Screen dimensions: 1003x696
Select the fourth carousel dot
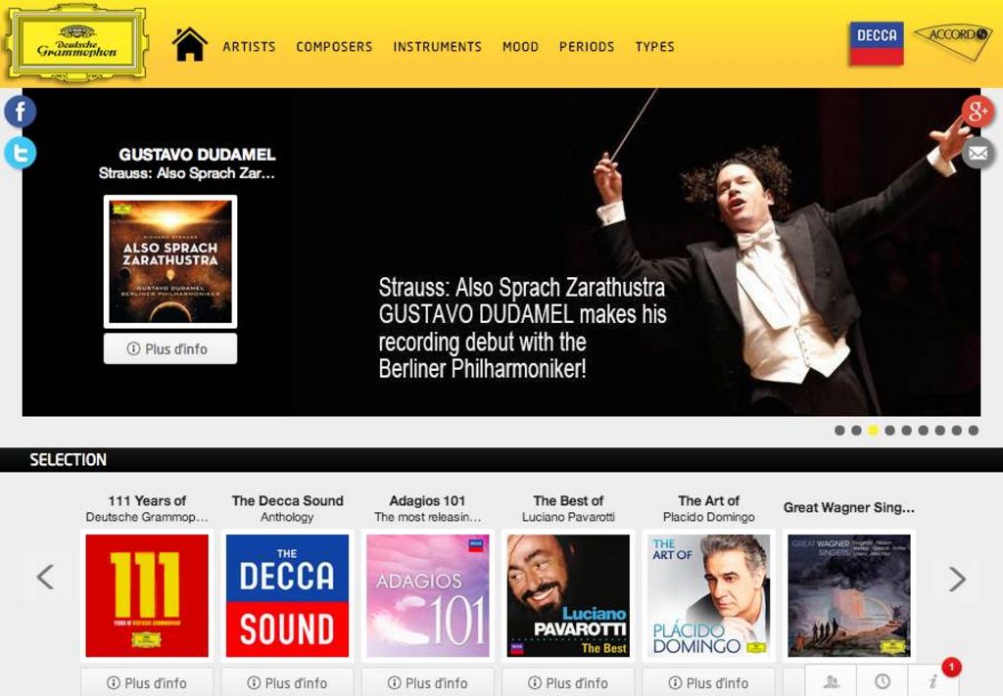(x=889, y=431)
